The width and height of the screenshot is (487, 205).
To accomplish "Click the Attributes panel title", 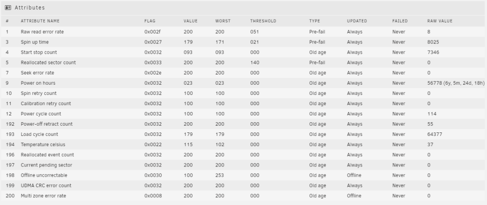I will 30,7.
